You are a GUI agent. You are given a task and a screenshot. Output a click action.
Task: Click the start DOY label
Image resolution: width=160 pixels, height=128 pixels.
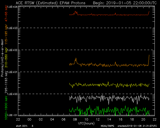22,126
